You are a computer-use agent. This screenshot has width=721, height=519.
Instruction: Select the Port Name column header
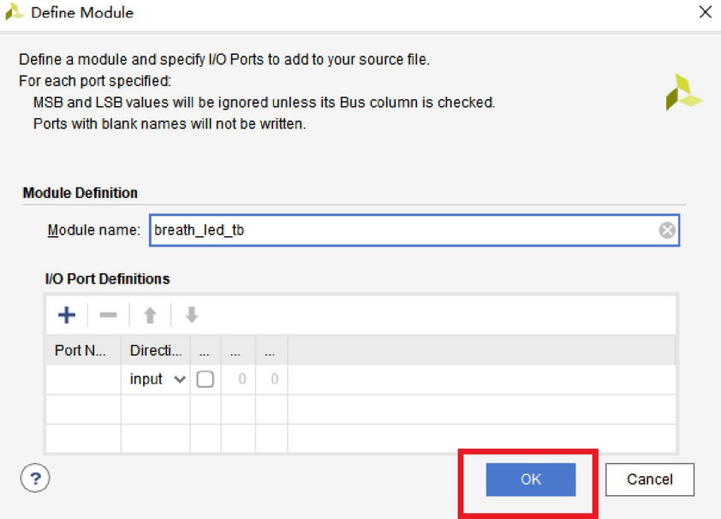pyautogui.click(x=81, y=350)
